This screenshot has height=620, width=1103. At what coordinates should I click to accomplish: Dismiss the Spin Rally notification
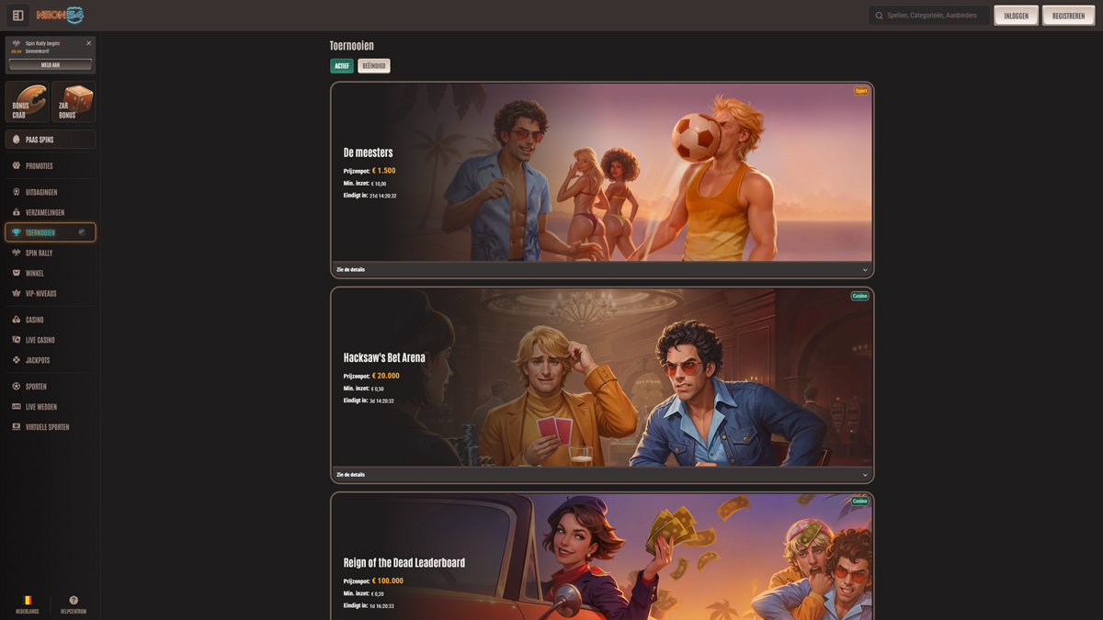point(88,43)
